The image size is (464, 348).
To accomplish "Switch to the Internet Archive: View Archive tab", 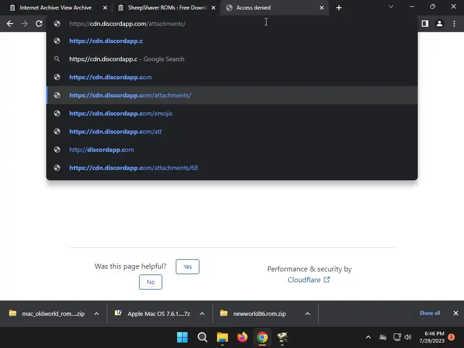I will [x=56, y=8].
